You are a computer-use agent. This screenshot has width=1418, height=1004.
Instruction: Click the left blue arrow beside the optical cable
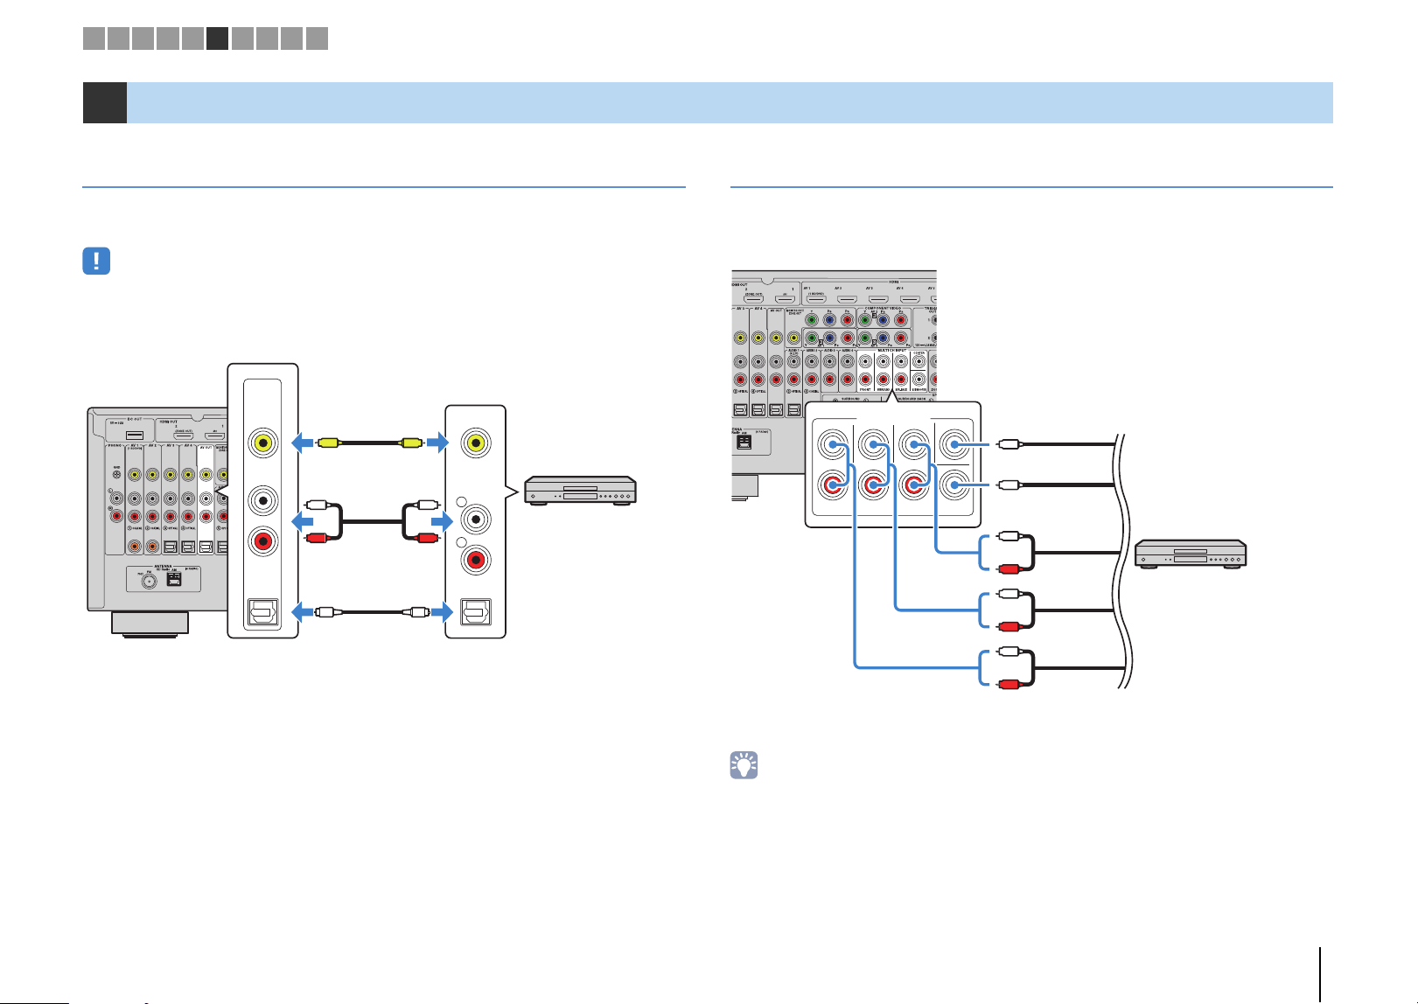[302, 612]
